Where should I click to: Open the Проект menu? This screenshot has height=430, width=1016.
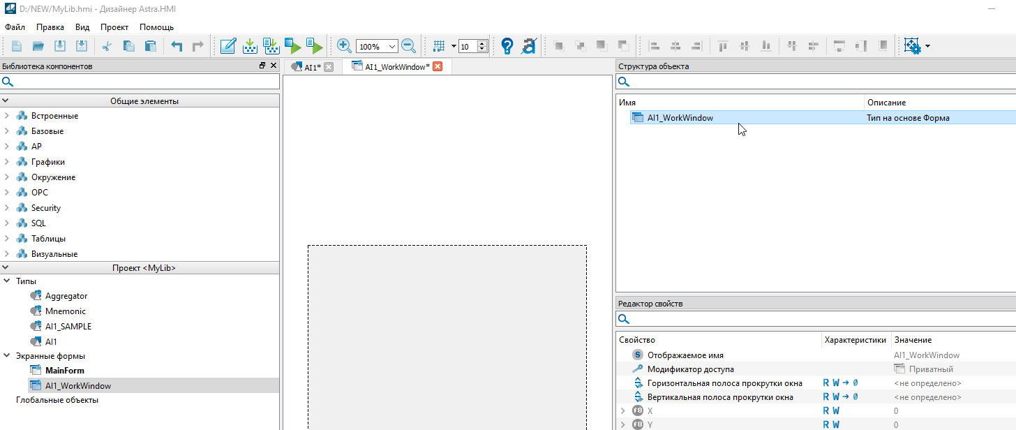[x=114, y=27]
